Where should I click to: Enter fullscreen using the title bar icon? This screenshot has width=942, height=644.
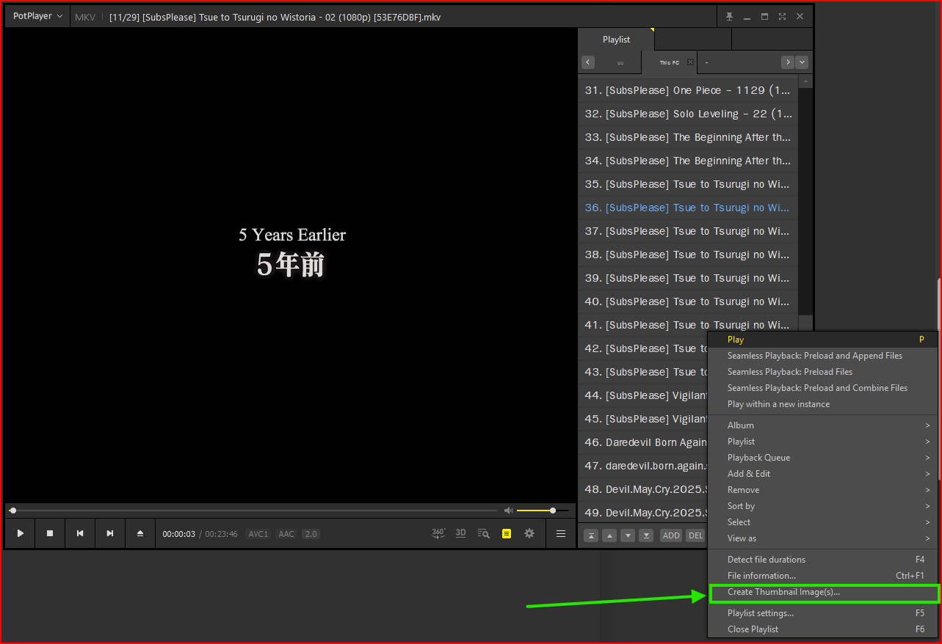tap(782, 16)
